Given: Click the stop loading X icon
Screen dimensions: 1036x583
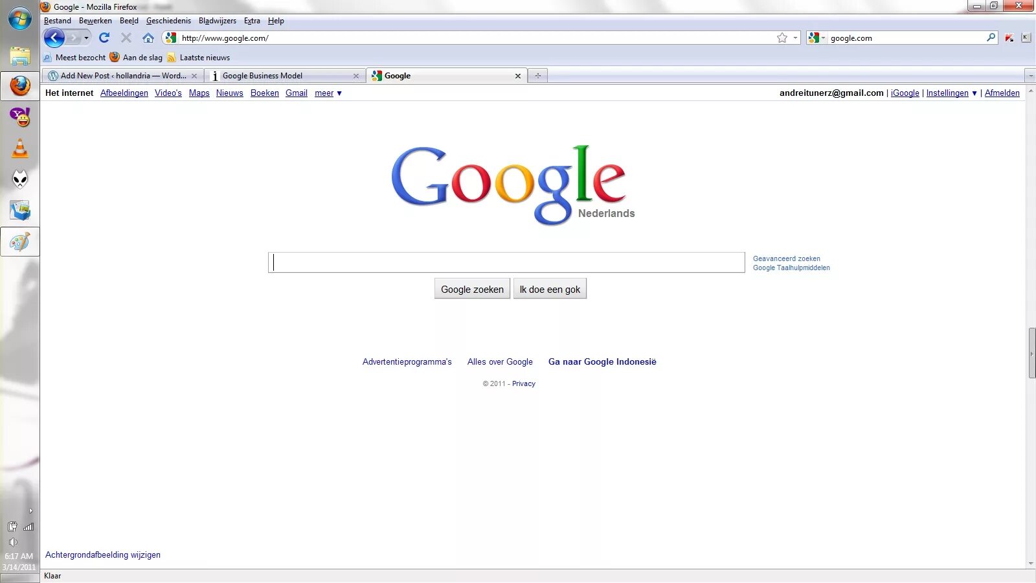Looking at the screenshot, I should pyautogui.click(x=126, y=38).
